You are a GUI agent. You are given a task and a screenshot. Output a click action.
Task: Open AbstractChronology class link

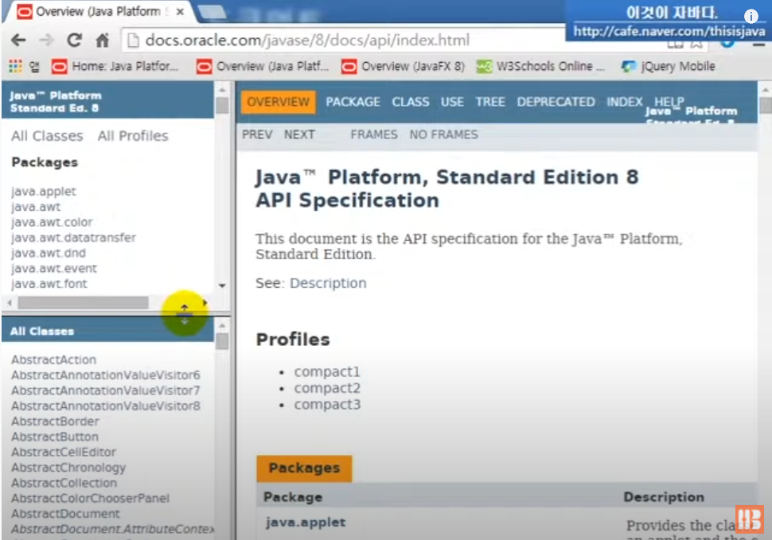point(68,468)
